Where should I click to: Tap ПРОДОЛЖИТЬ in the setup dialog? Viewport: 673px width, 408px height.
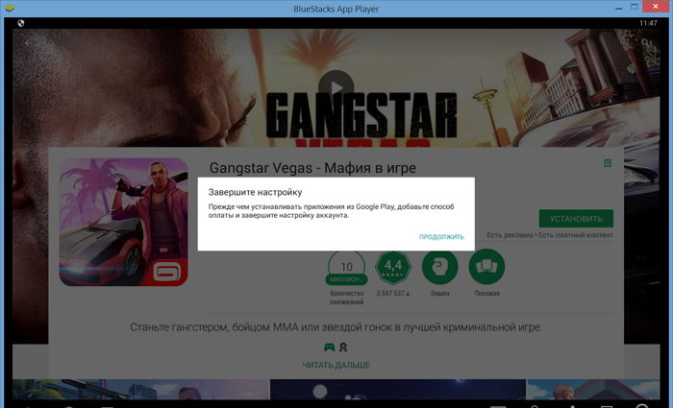click(441, 236)
